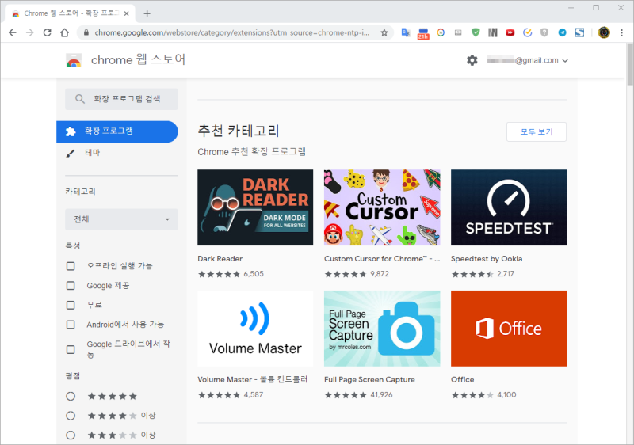Screen dimensions: 634x445
Task: Click the blue S extension icon
Action: (x=580, y=32)
